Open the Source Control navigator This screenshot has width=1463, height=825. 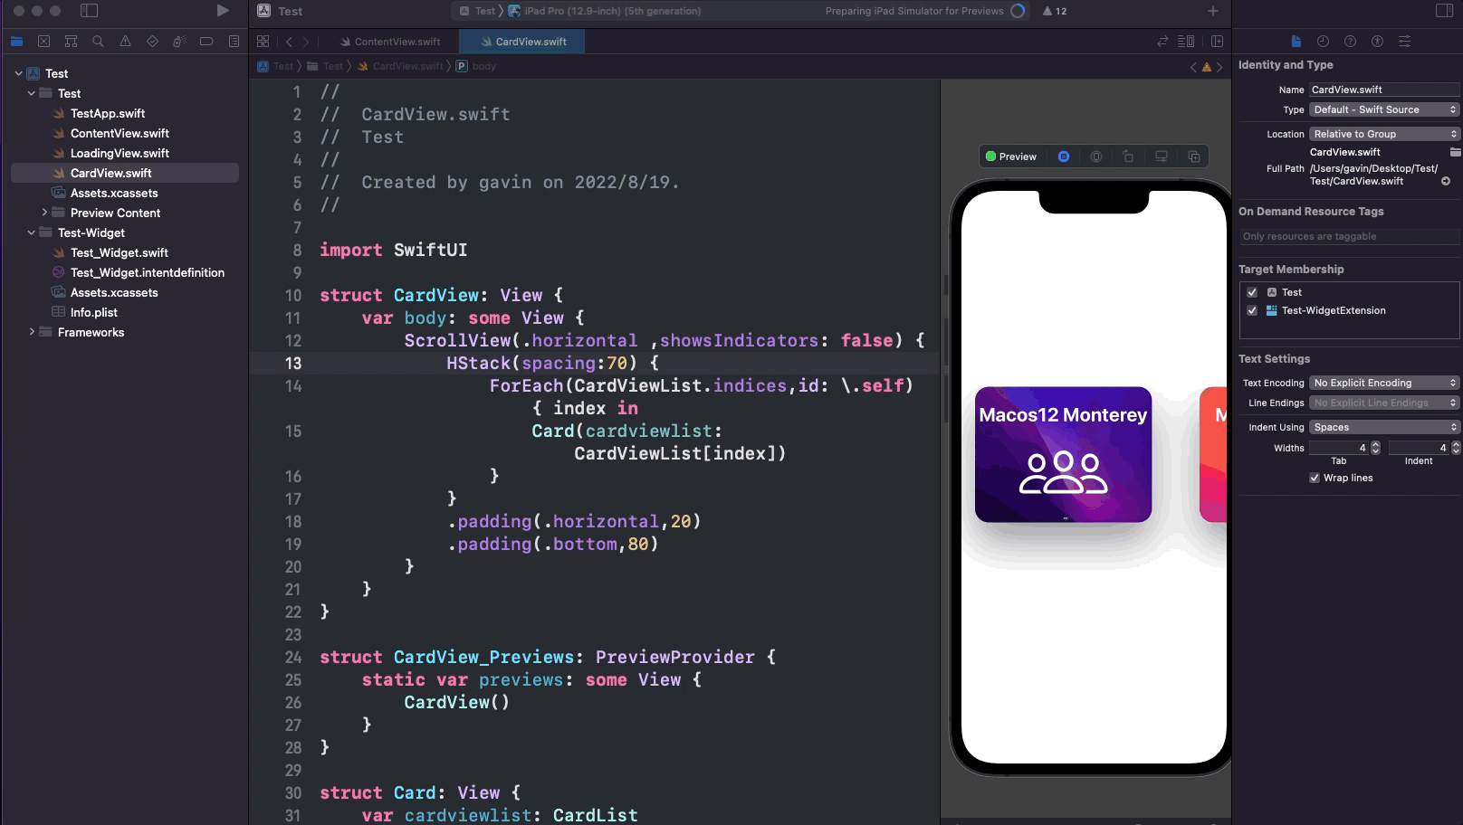coord(43,42)
